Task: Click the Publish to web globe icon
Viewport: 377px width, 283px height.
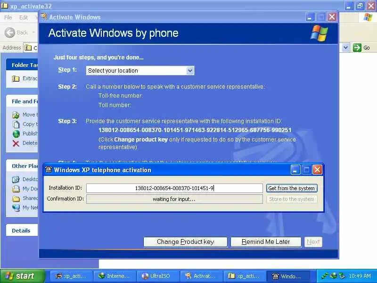Action: click(x=16, y=134)
